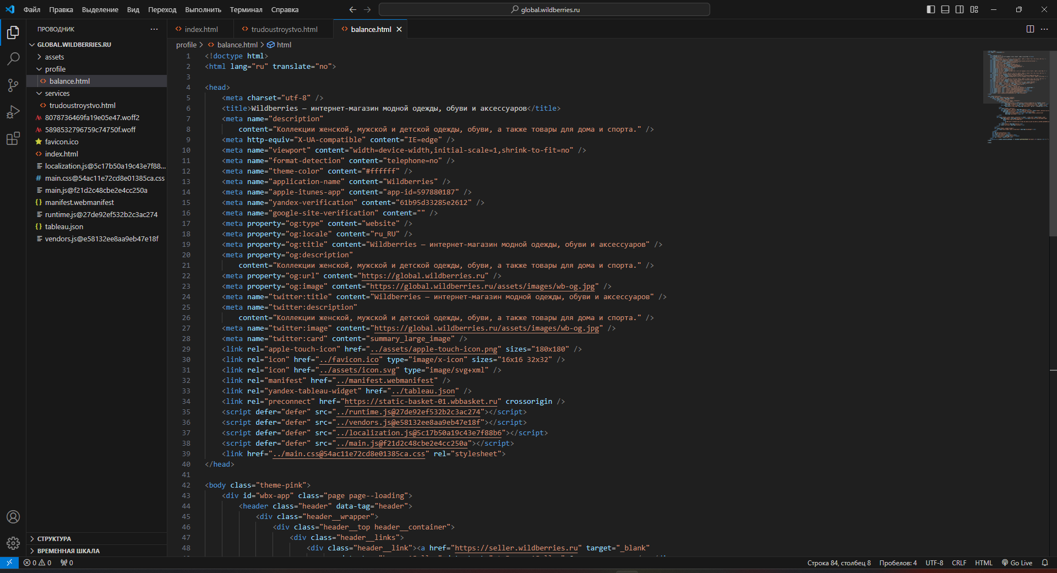This screenshot has width=1057, height=573.
Task: Open the Терминал menu
Action: tap(246, 9)
